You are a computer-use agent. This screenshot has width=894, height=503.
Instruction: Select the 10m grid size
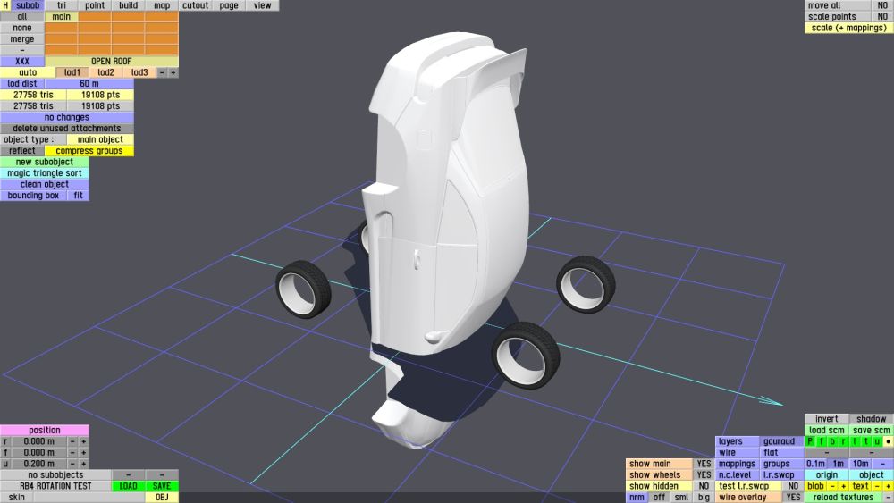pyautogui.click(x=860, y=464)
